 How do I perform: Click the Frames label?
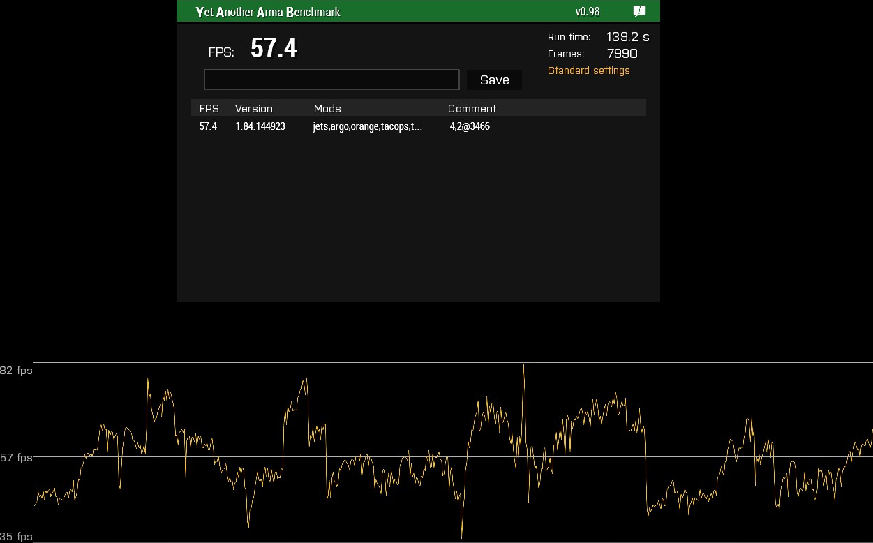pyautogui.click(x=566, y=54)
